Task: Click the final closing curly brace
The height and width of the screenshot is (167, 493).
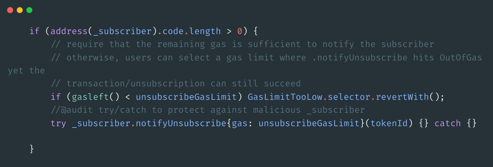Action: (32, 150)
